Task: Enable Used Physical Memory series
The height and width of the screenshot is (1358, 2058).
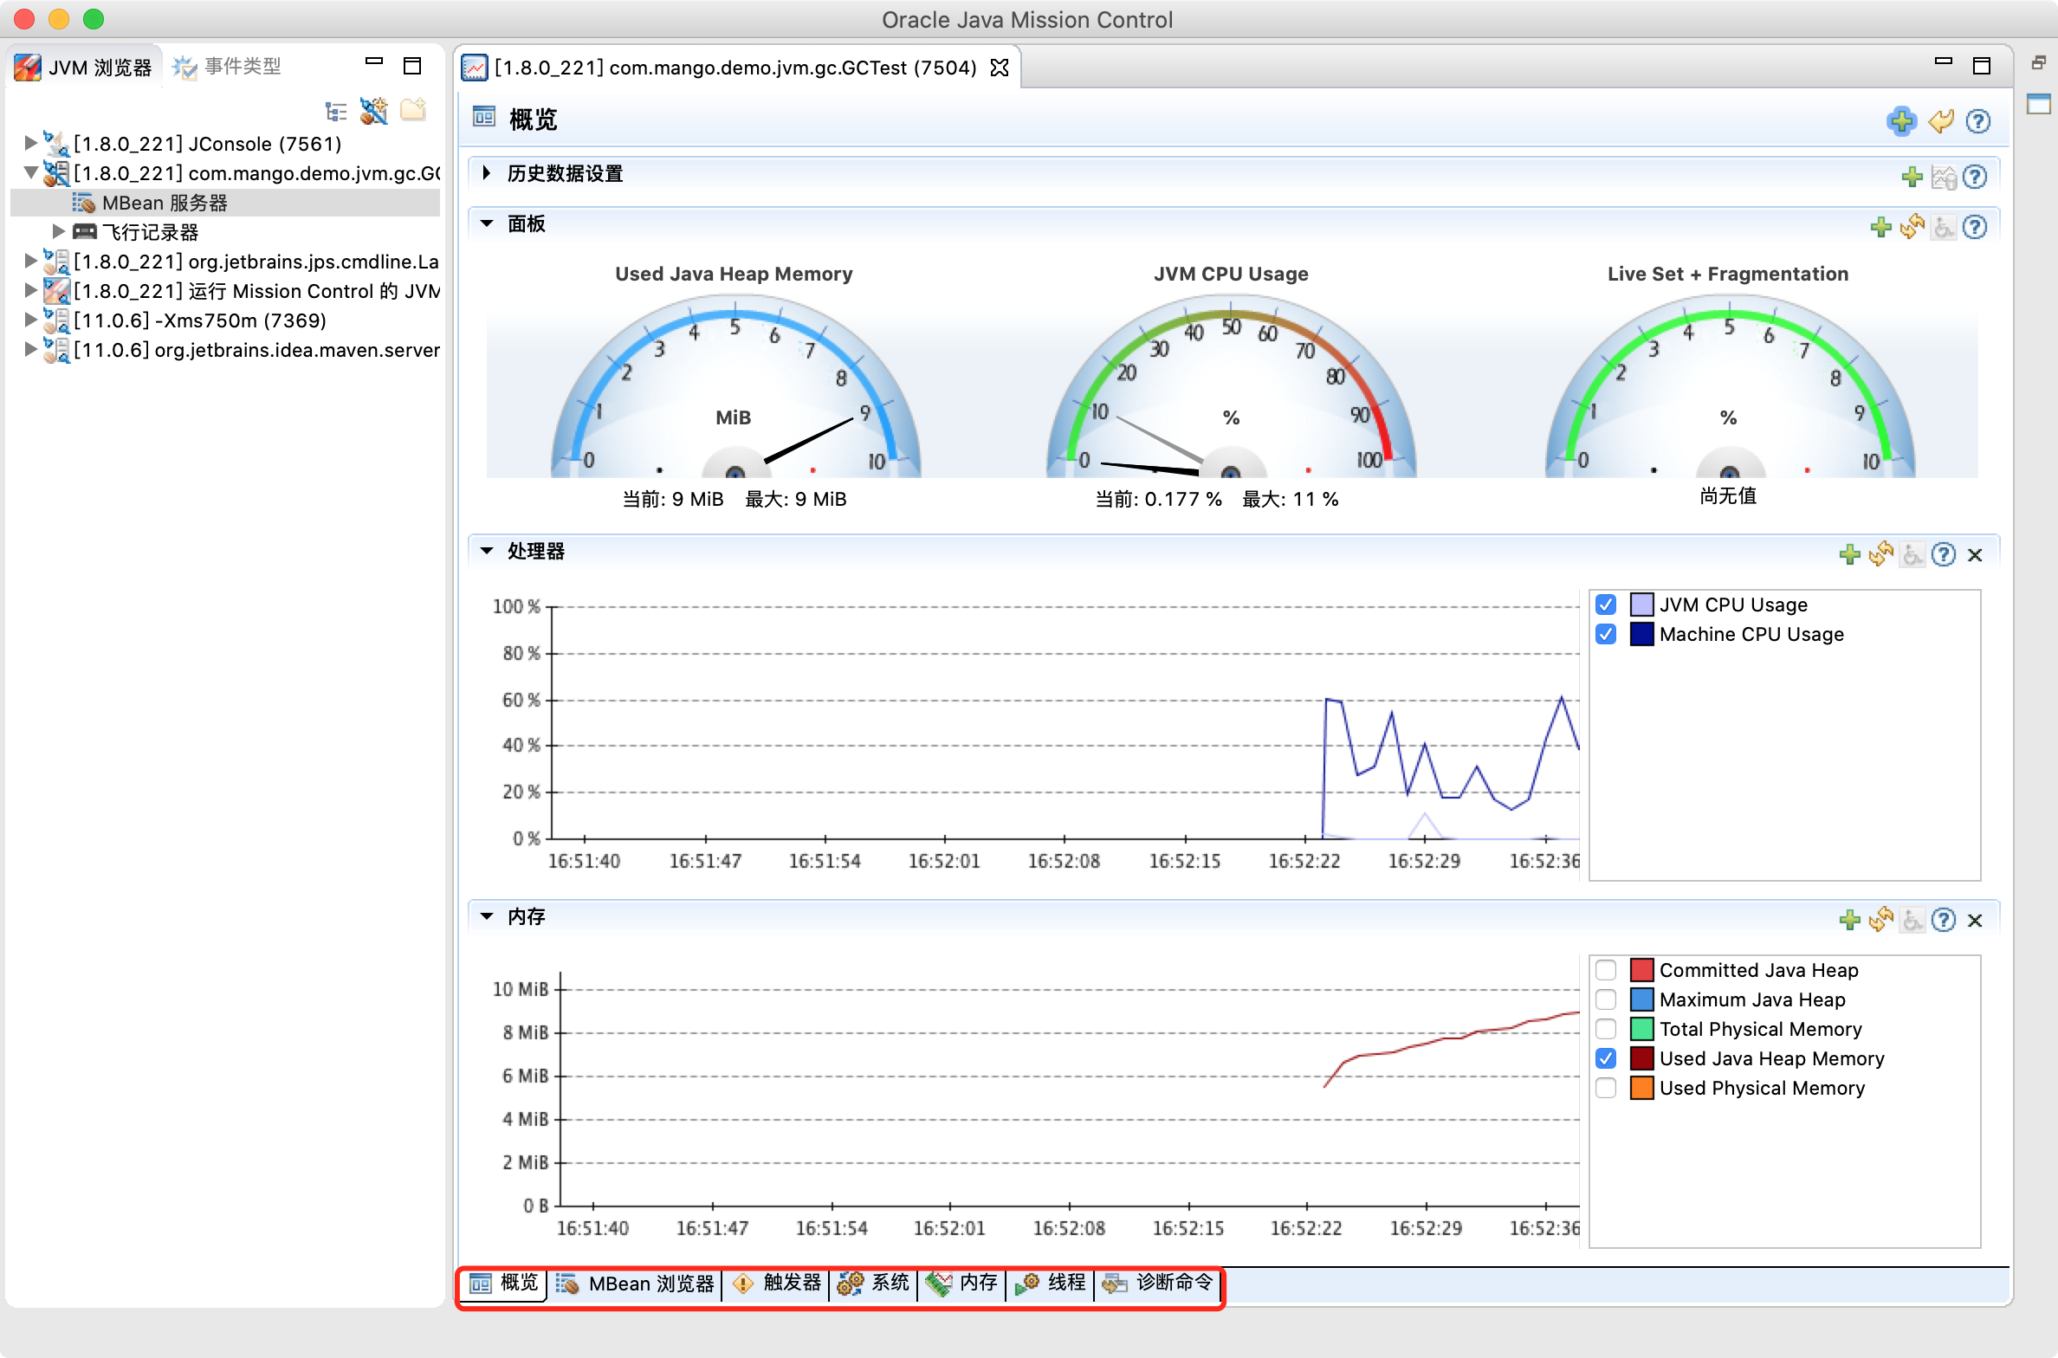Action: (x=1606, y=1088)
